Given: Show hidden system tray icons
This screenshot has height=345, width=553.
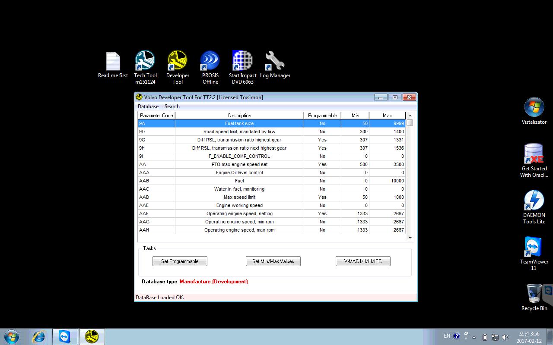Looking at the screenshot, I should point(474,337).
